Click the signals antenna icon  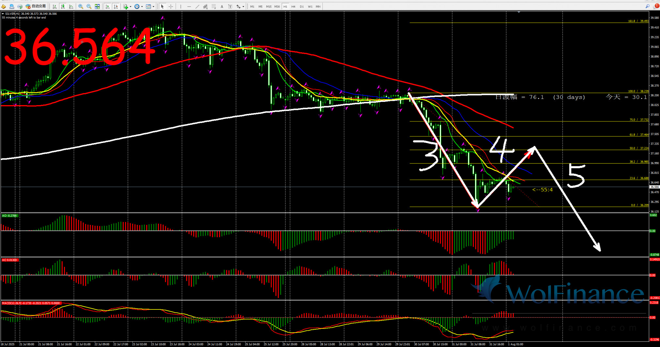point(20,7)
